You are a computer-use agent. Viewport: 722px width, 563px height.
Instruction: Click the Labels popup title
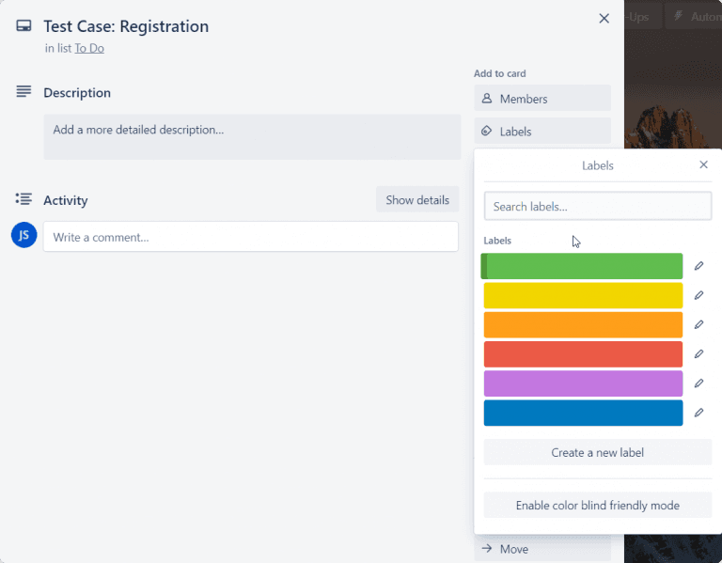click(597, 165)
